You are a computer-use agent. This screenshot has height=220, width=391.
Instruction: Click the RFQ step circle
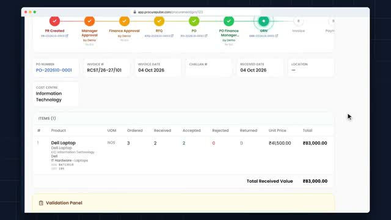(x=159, y=21)
